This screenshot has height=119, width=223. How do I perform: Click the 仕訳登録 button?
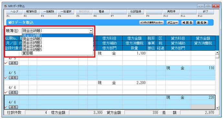136,12
